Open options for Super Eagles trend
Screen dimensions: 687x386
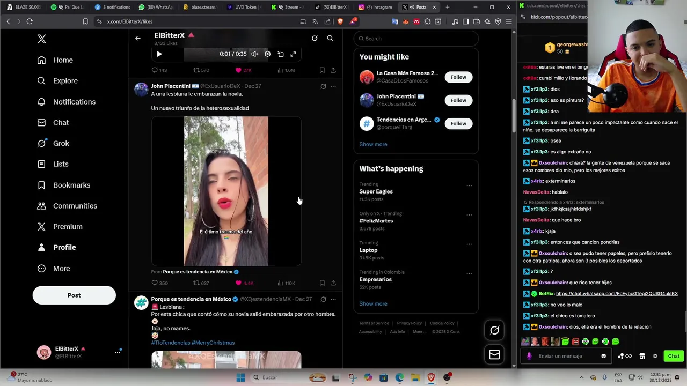coord(469,185)
